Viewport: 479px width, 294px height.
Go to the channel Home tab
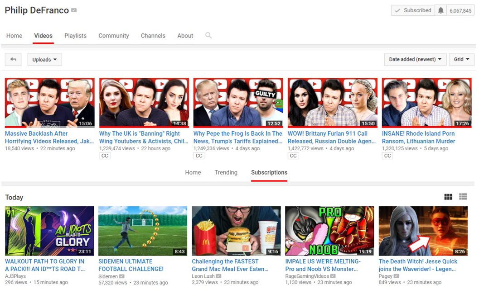[15, 36]
